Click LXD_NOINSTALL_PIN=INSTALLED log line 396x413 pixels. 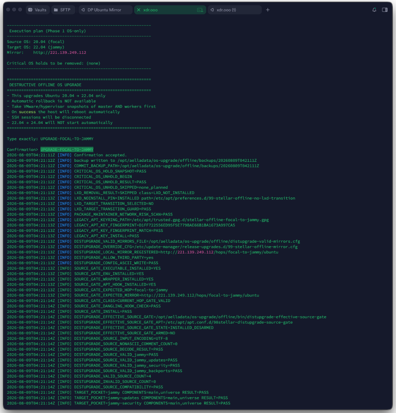(151, 198)
